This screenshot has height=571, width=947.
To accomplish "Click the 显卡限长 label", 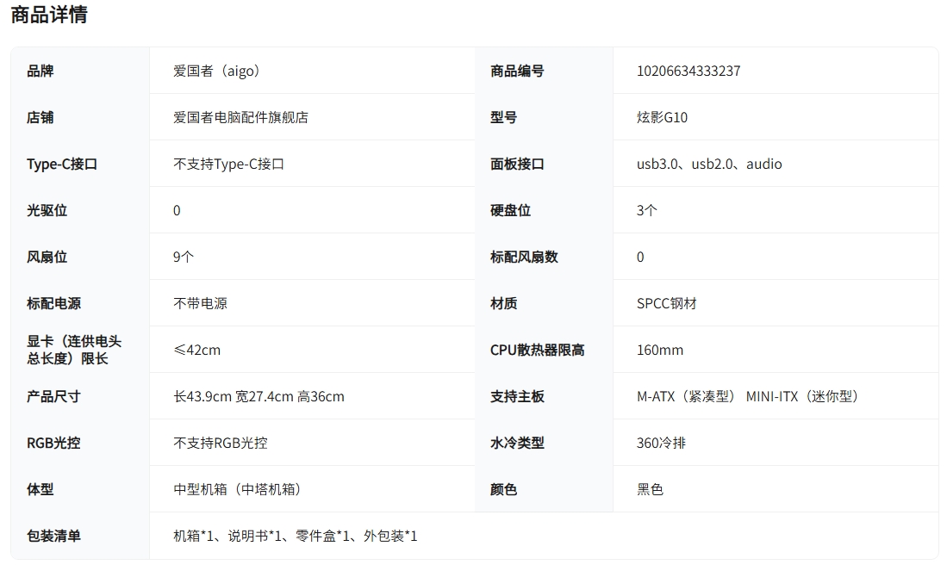I will click(74, 350).
